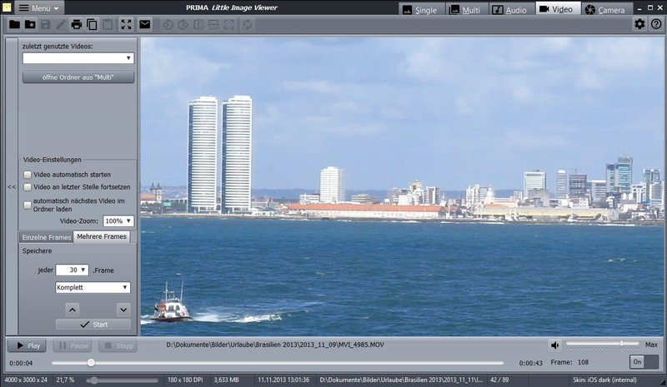Enable 'Video an letzter Stelle fortsetzen' checkbox
This screenshot has height=387, width=667.
[x=28, y=187]
